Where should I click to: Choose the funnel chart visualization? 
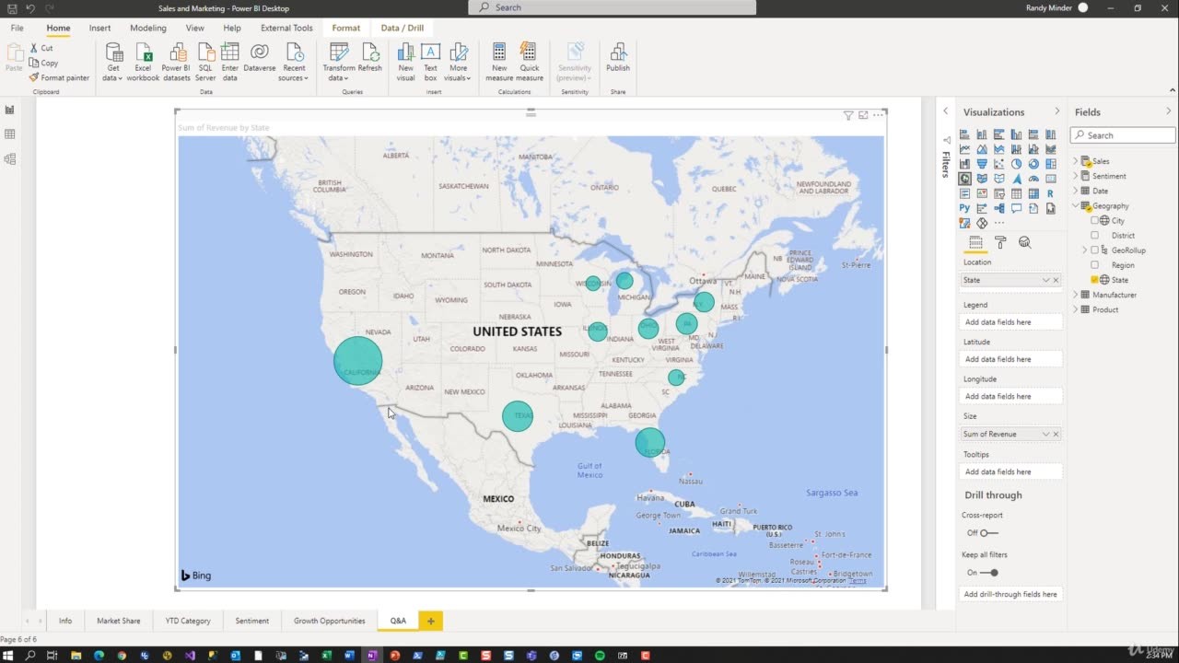coord(982,164)
